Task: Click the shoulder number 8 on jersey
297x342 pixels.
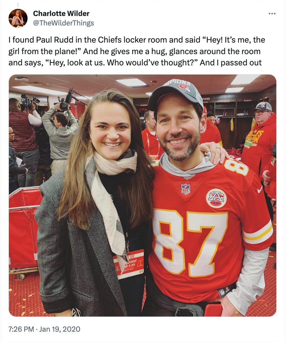Action: click(x=236, y=167)
